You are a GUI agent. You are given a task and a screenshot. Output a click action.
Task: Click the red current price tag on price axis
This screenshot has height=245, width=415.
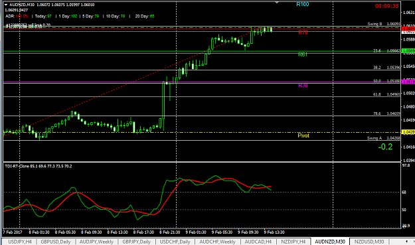point(408,29)
